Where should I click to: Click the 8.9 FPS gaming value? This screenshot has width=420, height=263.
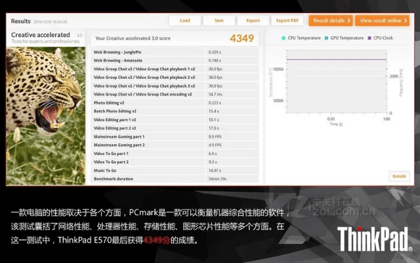(215, 137)
